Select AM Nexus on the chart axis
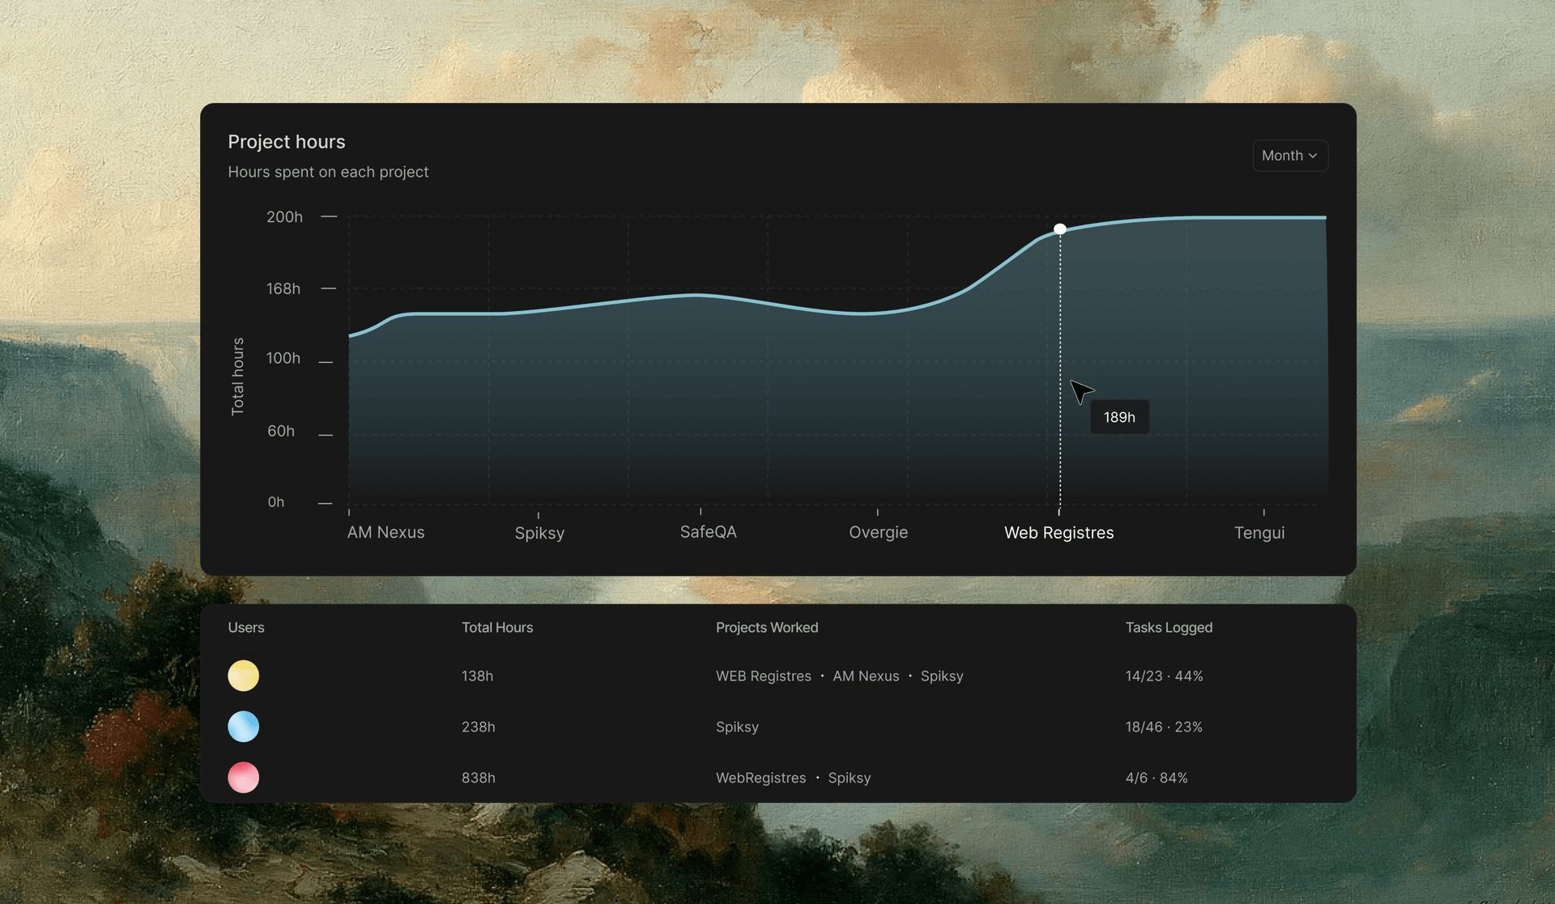 pos(386,532)
